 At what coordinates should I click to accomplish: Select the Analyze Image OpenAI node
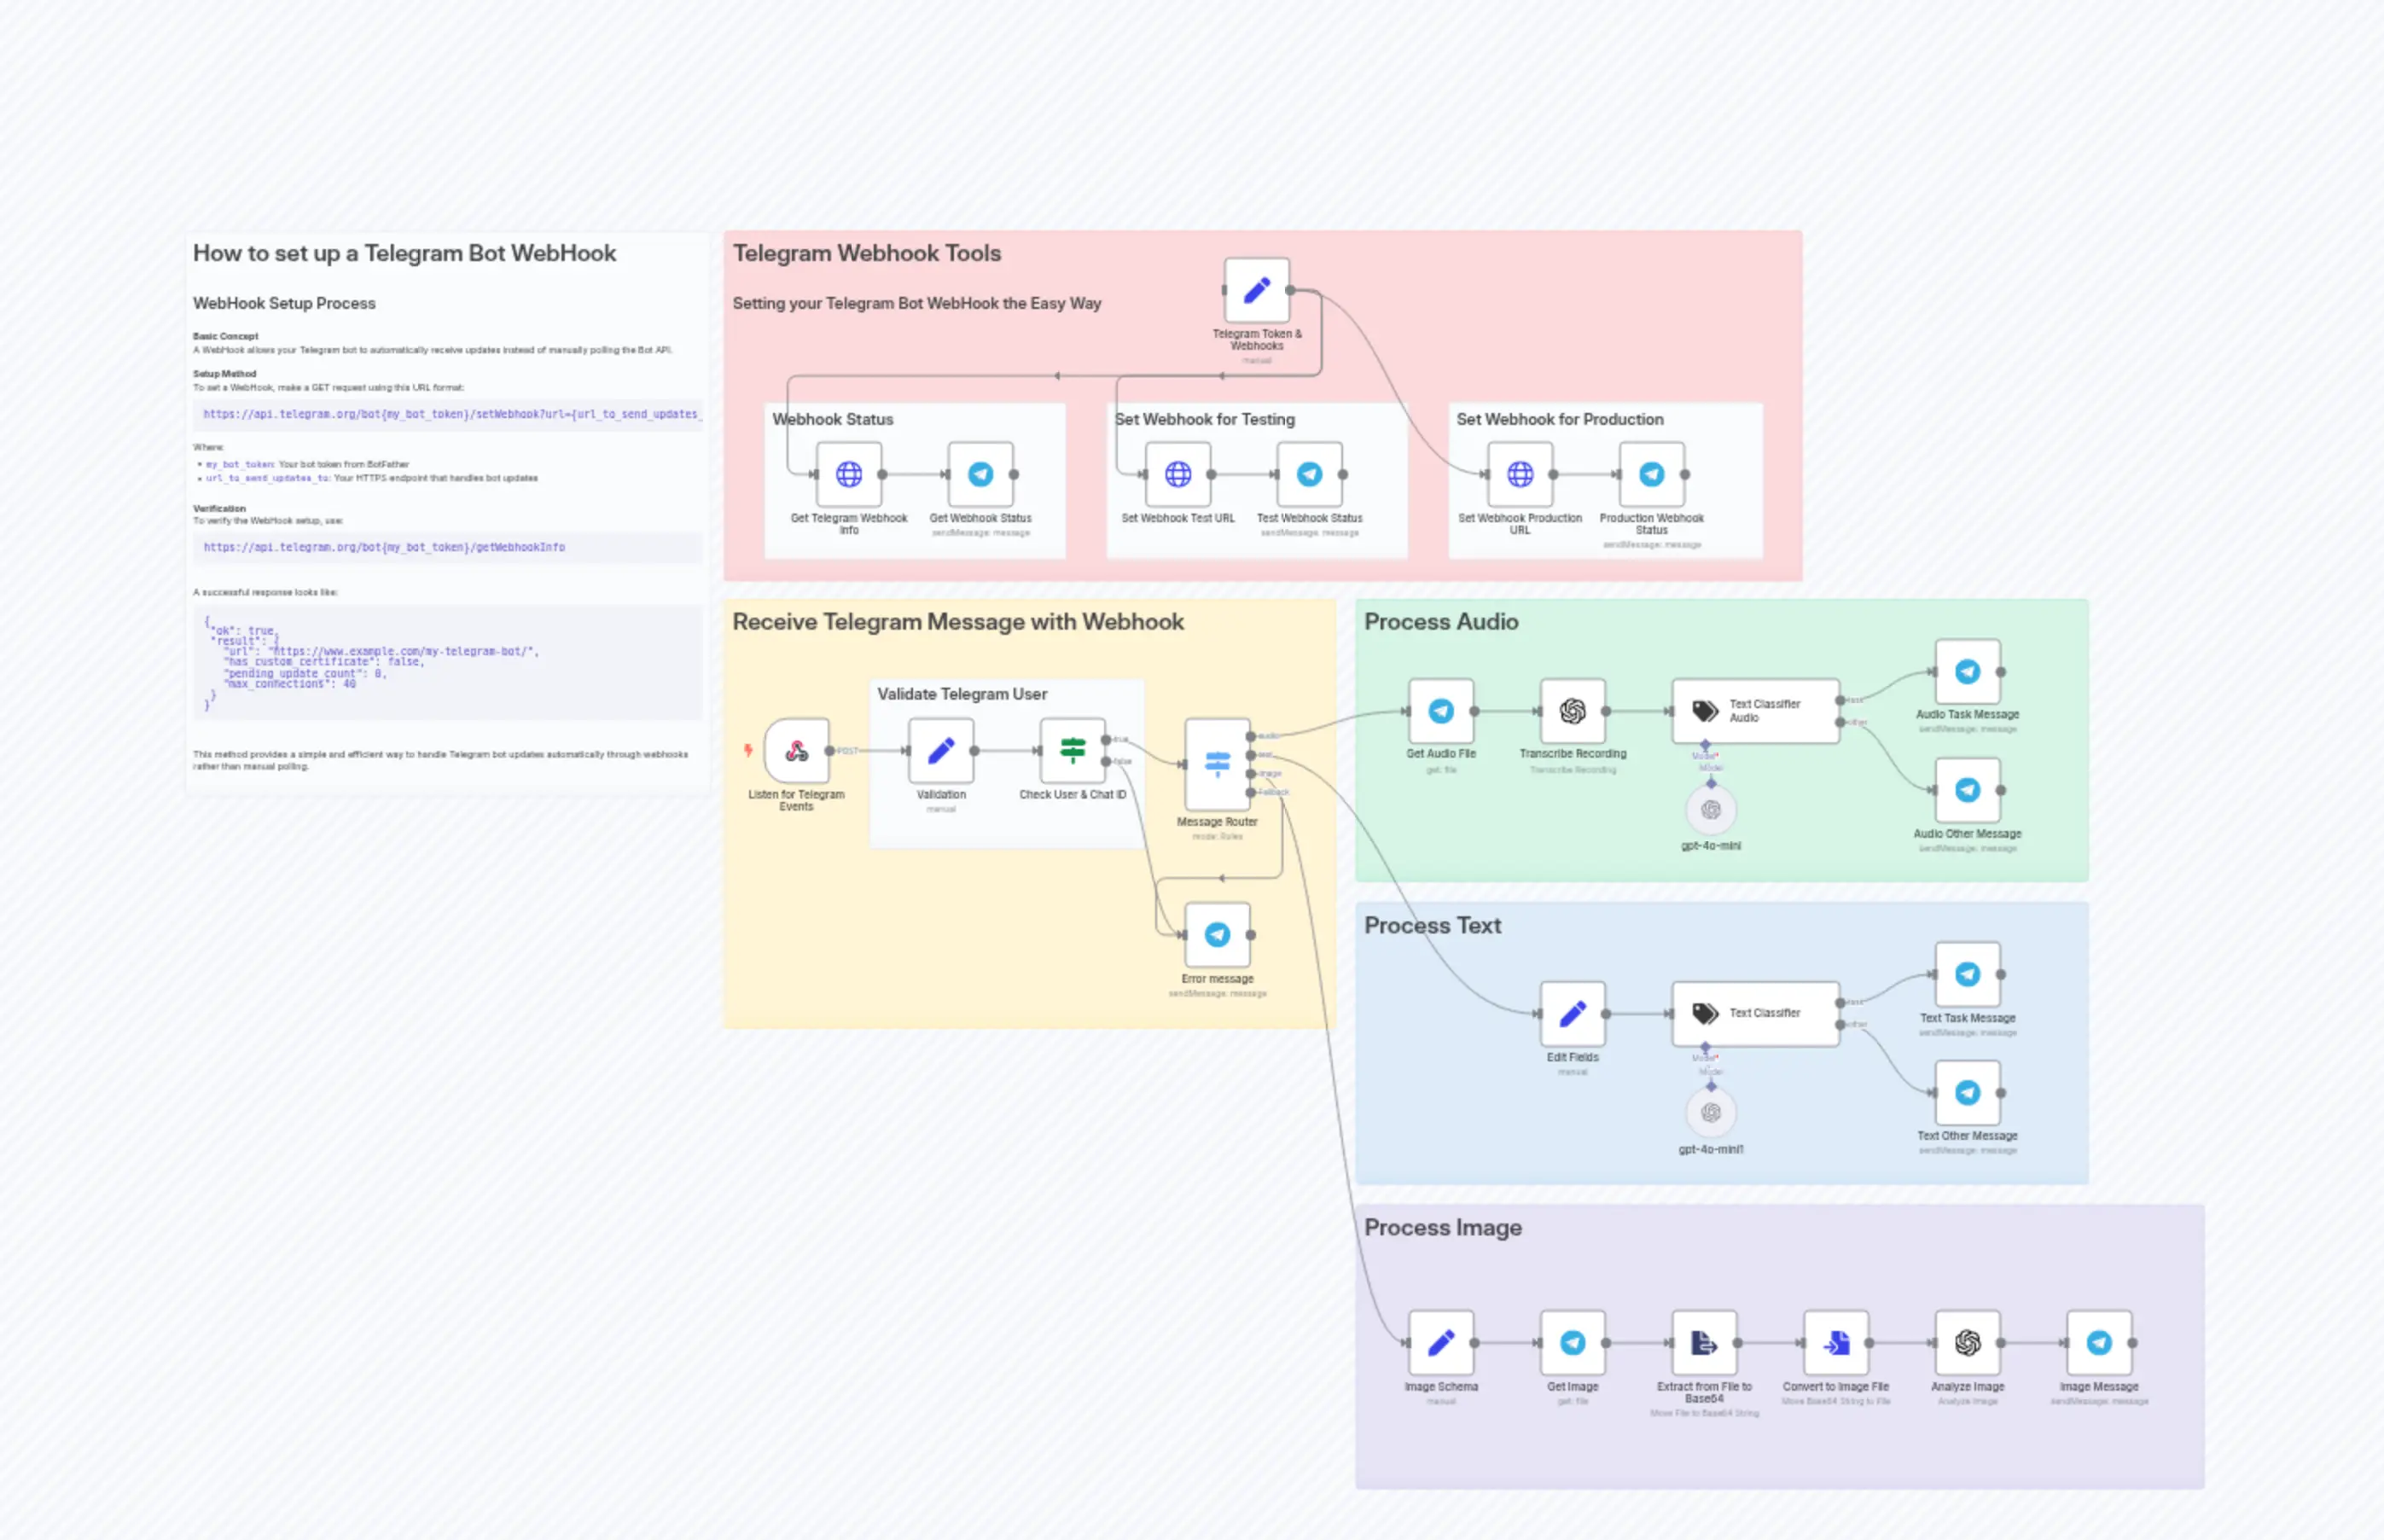[1967, 1342]
